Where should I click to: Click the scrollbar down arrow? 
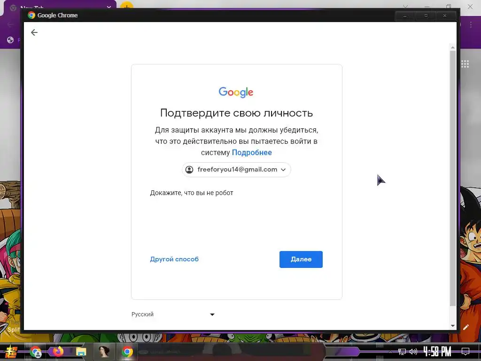452,326
